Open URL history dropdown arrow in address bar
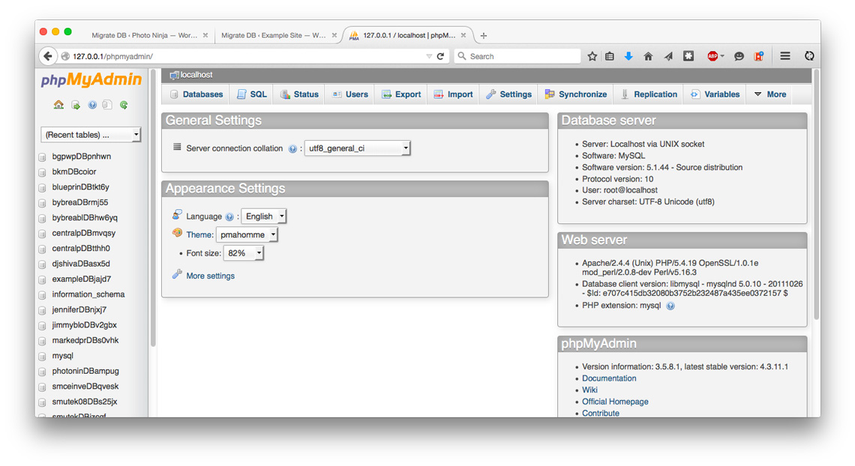Screen dimensions: 855x466 tap(429, 56)
